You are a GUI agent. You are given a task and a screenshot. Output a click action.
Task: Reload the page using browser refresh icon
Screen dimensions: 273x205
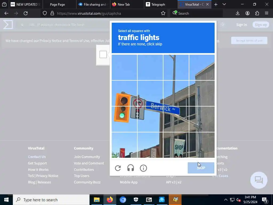tap(26, 13)
